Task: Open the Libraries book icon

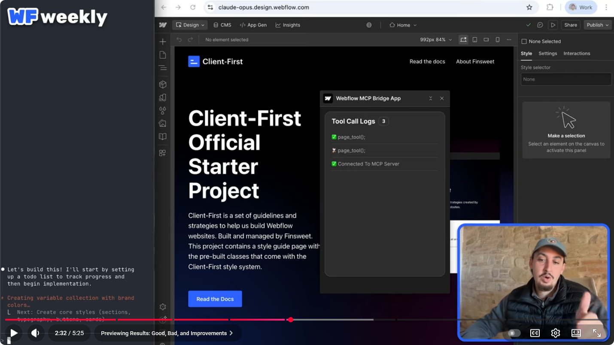Action: click(163, 136)
